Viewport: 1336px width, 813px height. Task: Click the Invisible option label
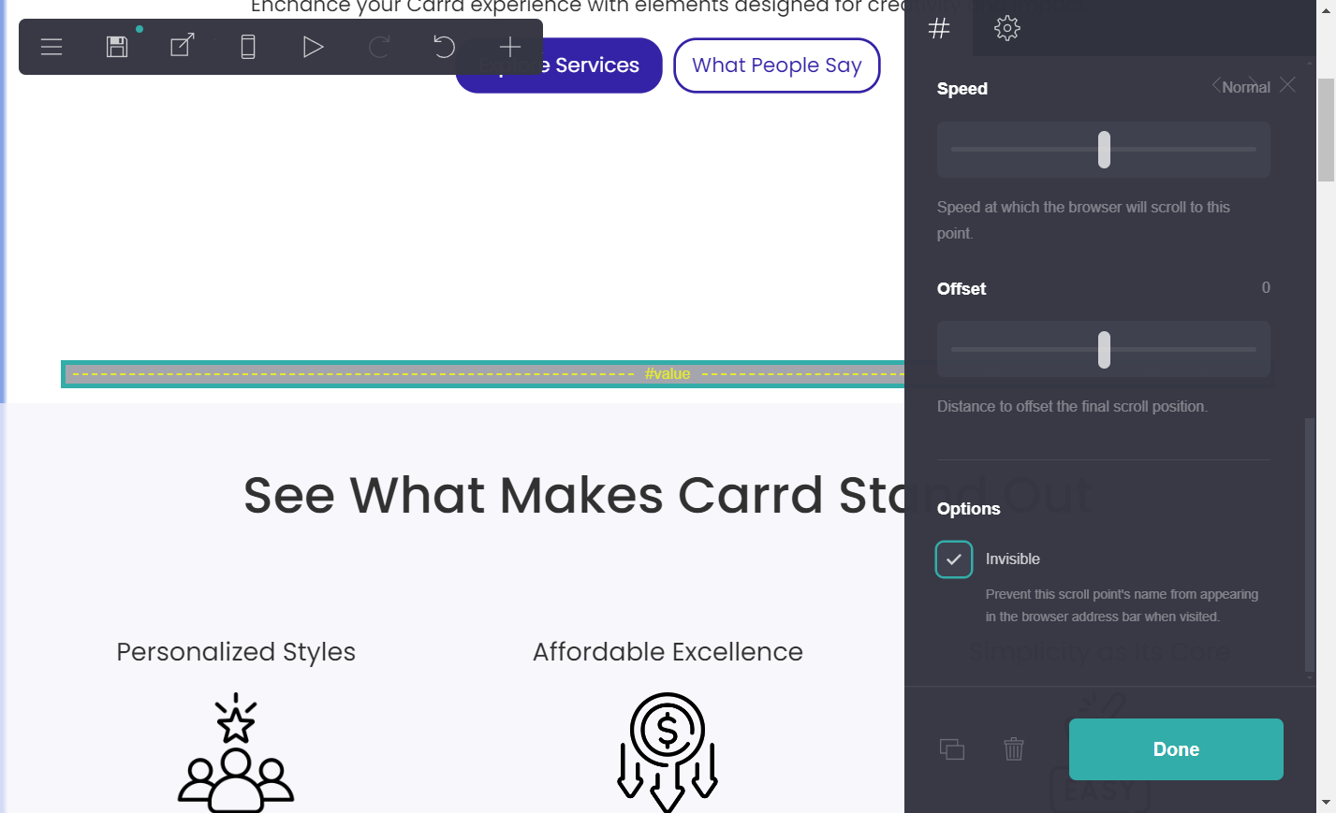tap(1013, 559)
